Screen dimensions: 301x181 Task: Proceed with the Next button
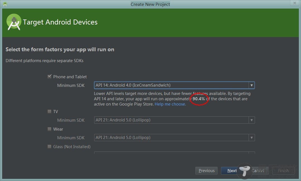(x=232, y=171)
